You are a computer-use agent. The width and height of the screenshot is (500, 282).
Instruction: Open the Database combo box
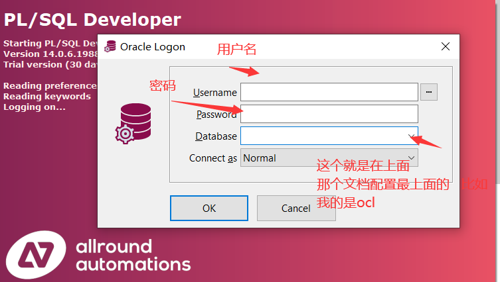(329, 136)
